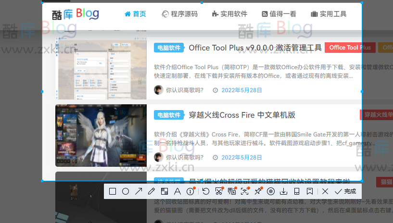Click the Office Tool Plus description excerpt
The height and width of the screenshot is (223, 393).
coord(273,71)
